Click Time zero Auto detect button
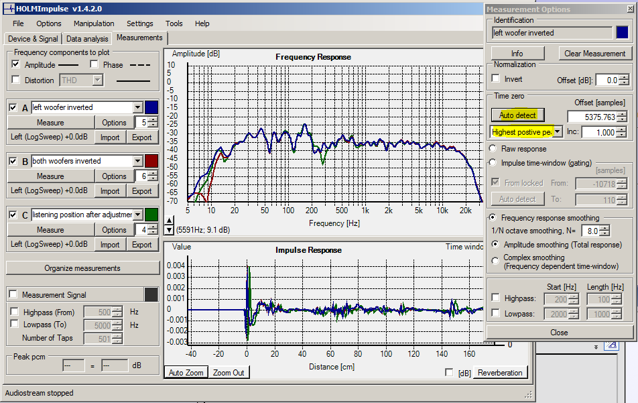This screenshot has height=403, width=638. (517, 115)
